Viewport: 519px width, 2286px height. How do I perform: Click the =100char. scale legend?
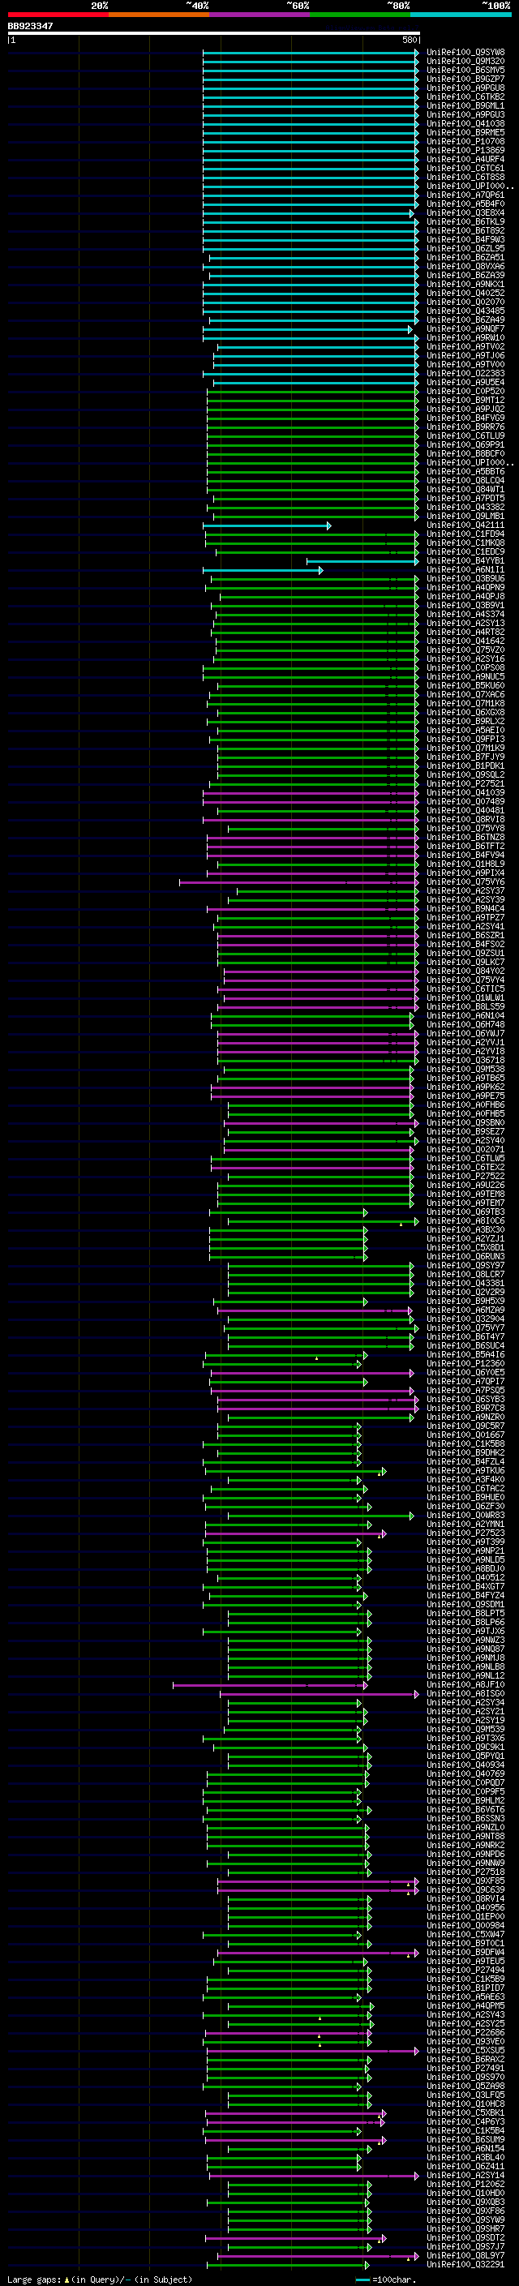tap(386, 2279)
